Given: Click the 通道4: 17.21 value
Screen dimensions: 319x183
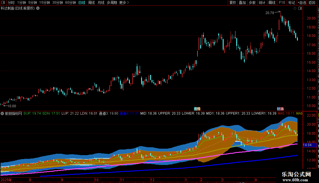Looking at the screenshot, I should pyautogui.click(x=129, y=113).
